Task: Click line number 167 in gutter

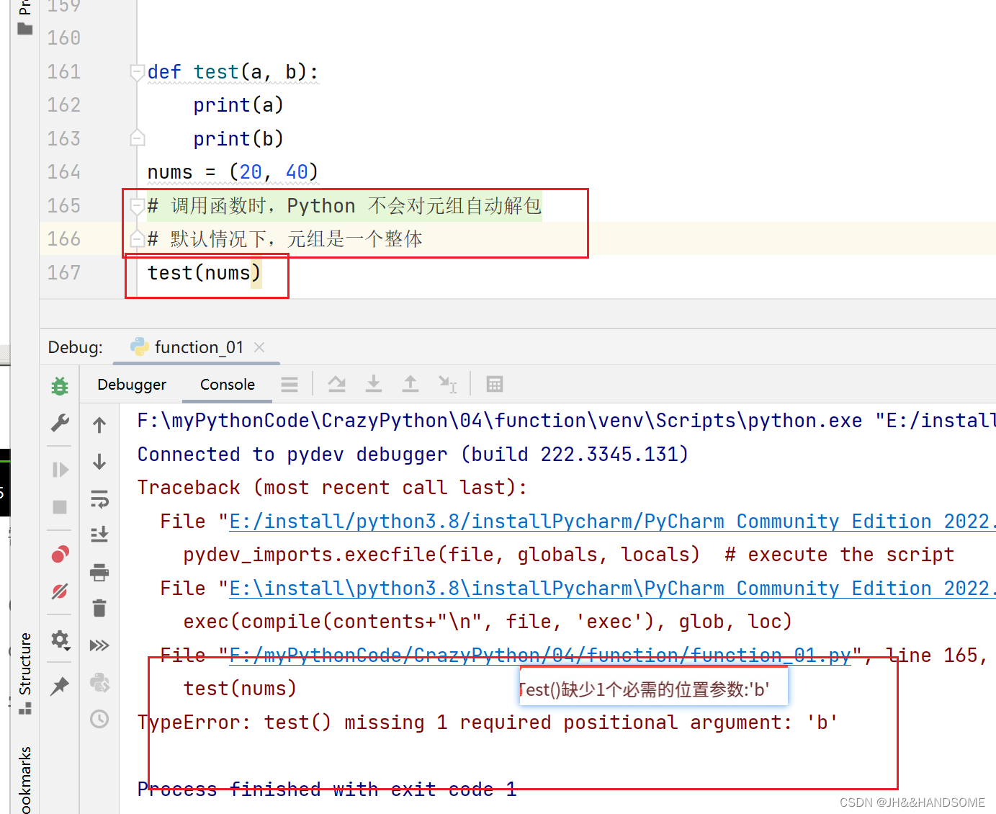Action: (64, 272)
